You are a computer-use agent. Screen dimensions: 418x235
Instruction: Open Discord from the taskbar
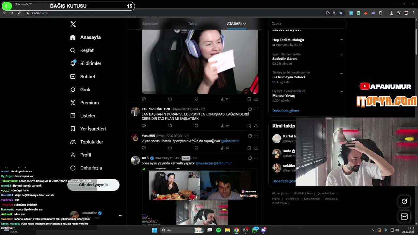coord(264,230)
